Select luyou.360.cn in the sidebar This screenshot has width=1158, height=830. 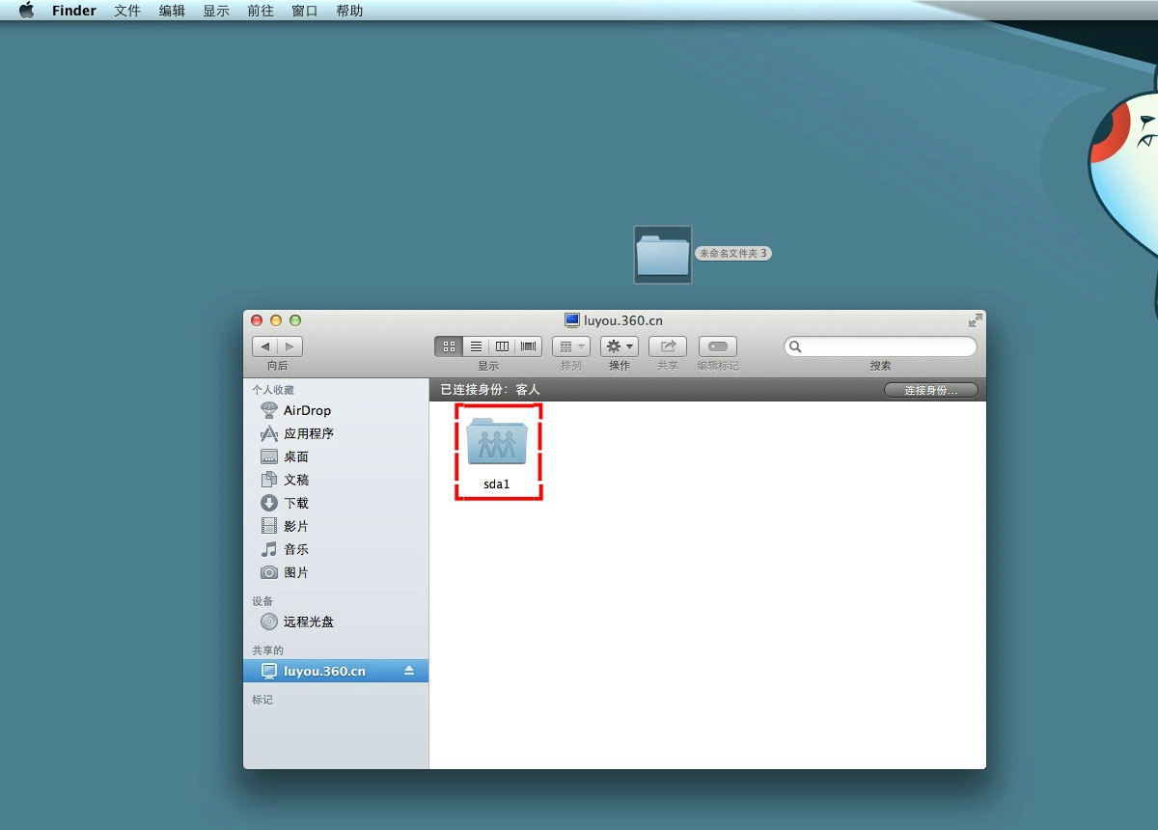pyautogui.click(x=336, y=671)
